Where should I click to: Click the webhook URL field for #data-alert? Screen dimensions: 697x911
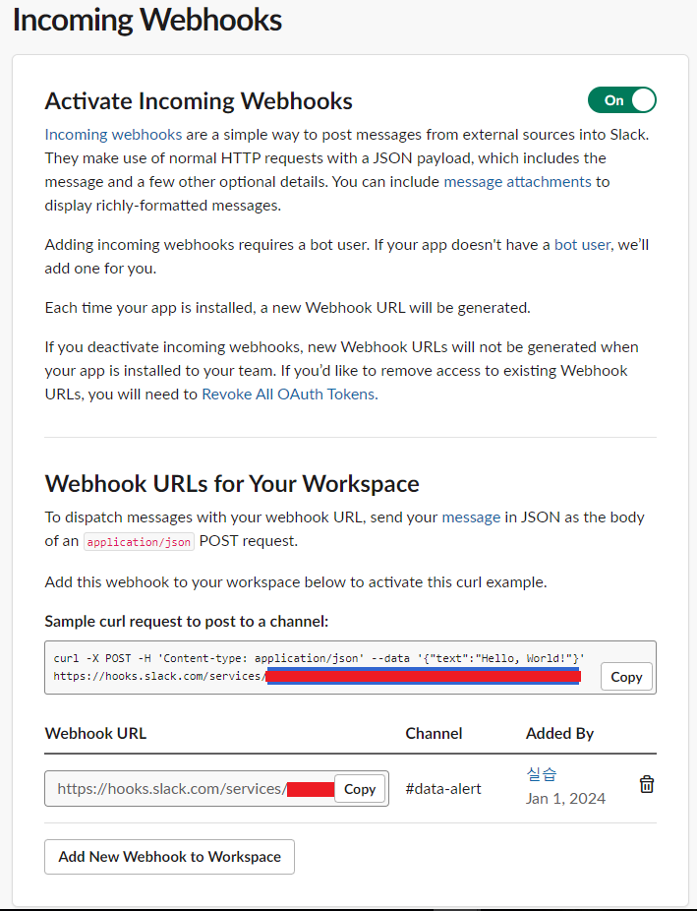click(x=216, y=788)
